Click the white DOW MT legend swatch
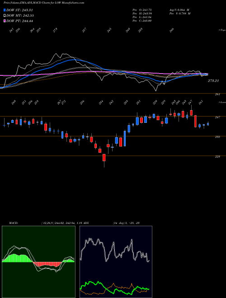Image resolution: width=226 pixels, height=298 pixels. [5, 15]
